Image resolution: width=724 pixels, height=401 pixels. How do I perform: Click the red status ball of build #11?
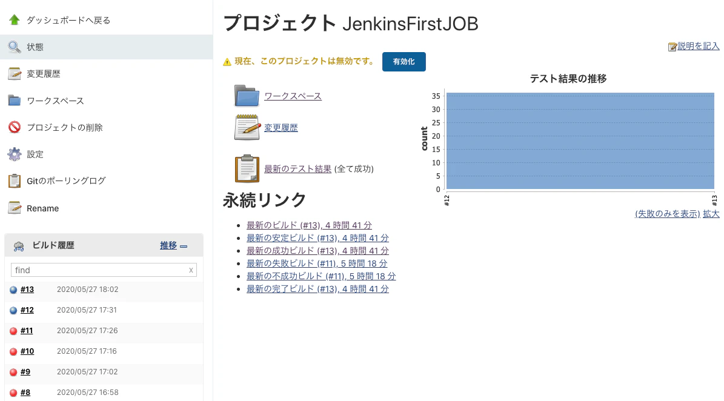coord(13,331)
